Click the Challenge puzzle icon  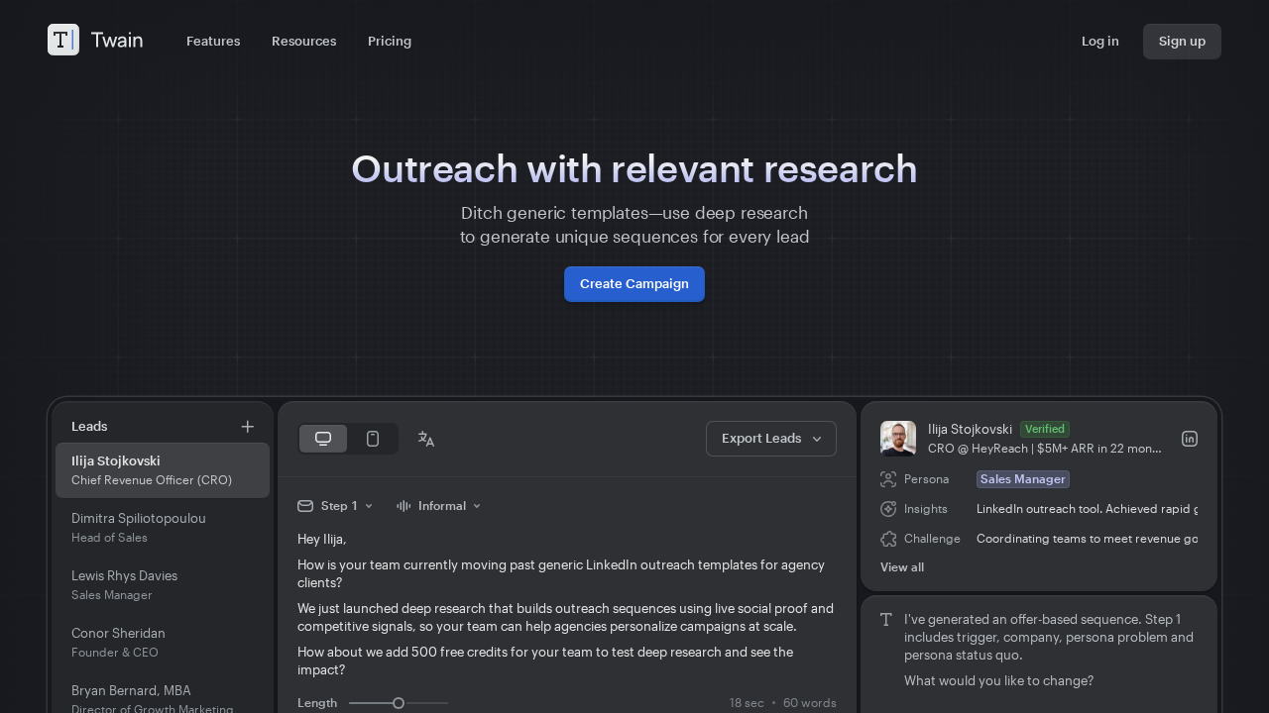click(x=887, y=539)
